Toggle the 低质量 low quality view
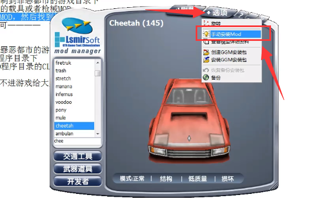The image size is (327, 200). click(x=197, y=178)
